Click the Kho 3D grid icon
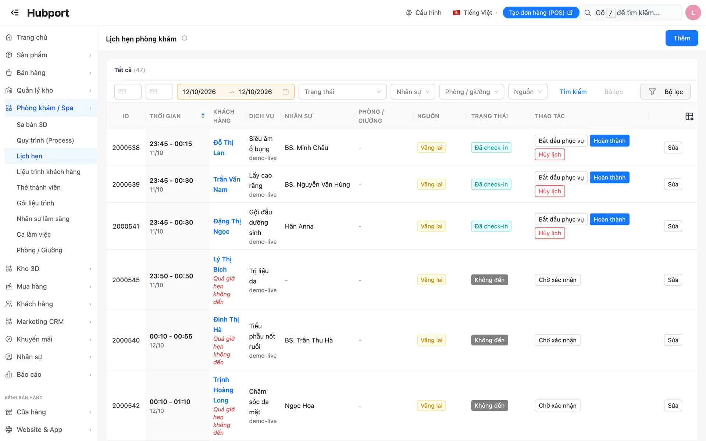 click(x=9, y=269)
